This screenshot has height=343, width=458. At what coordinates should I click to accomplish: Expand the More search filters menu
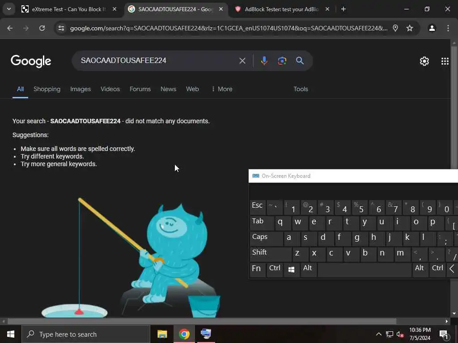(x=222, y=89)
